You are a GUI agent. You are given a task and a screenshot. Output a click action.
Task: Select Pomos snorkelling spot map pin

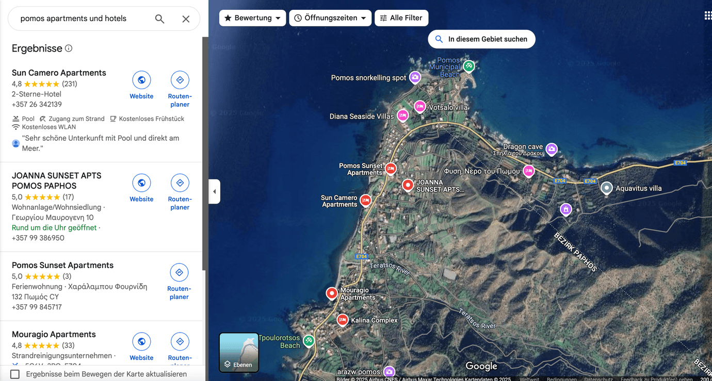click(x=415, y=78)
